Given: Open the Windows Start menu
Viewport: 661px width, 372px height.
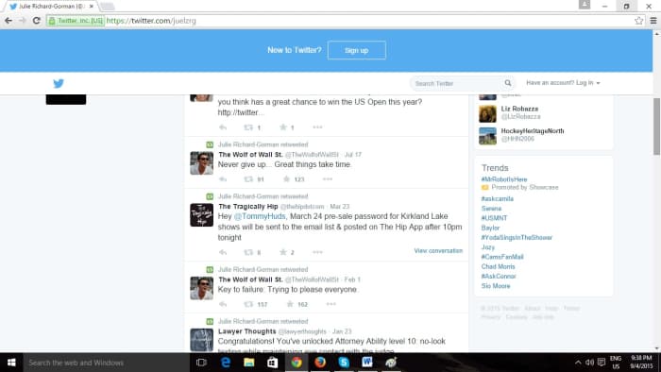Looking at the screenshot, I should tap(11, 363).
